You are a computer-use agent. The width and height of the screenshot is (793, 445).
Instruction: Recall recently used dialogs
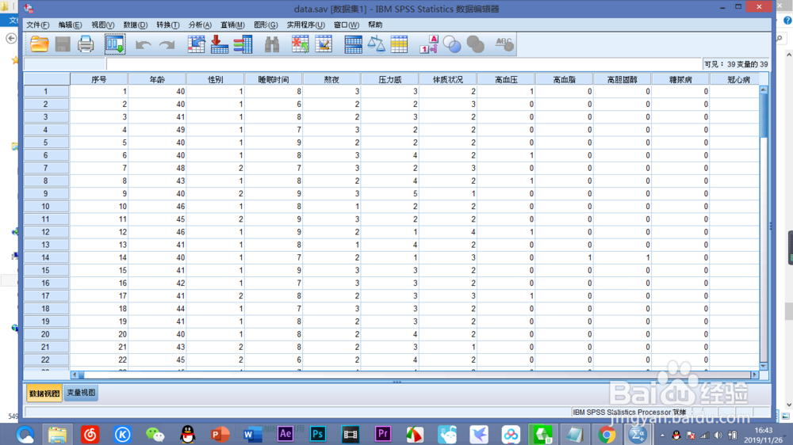click(115, 44)
